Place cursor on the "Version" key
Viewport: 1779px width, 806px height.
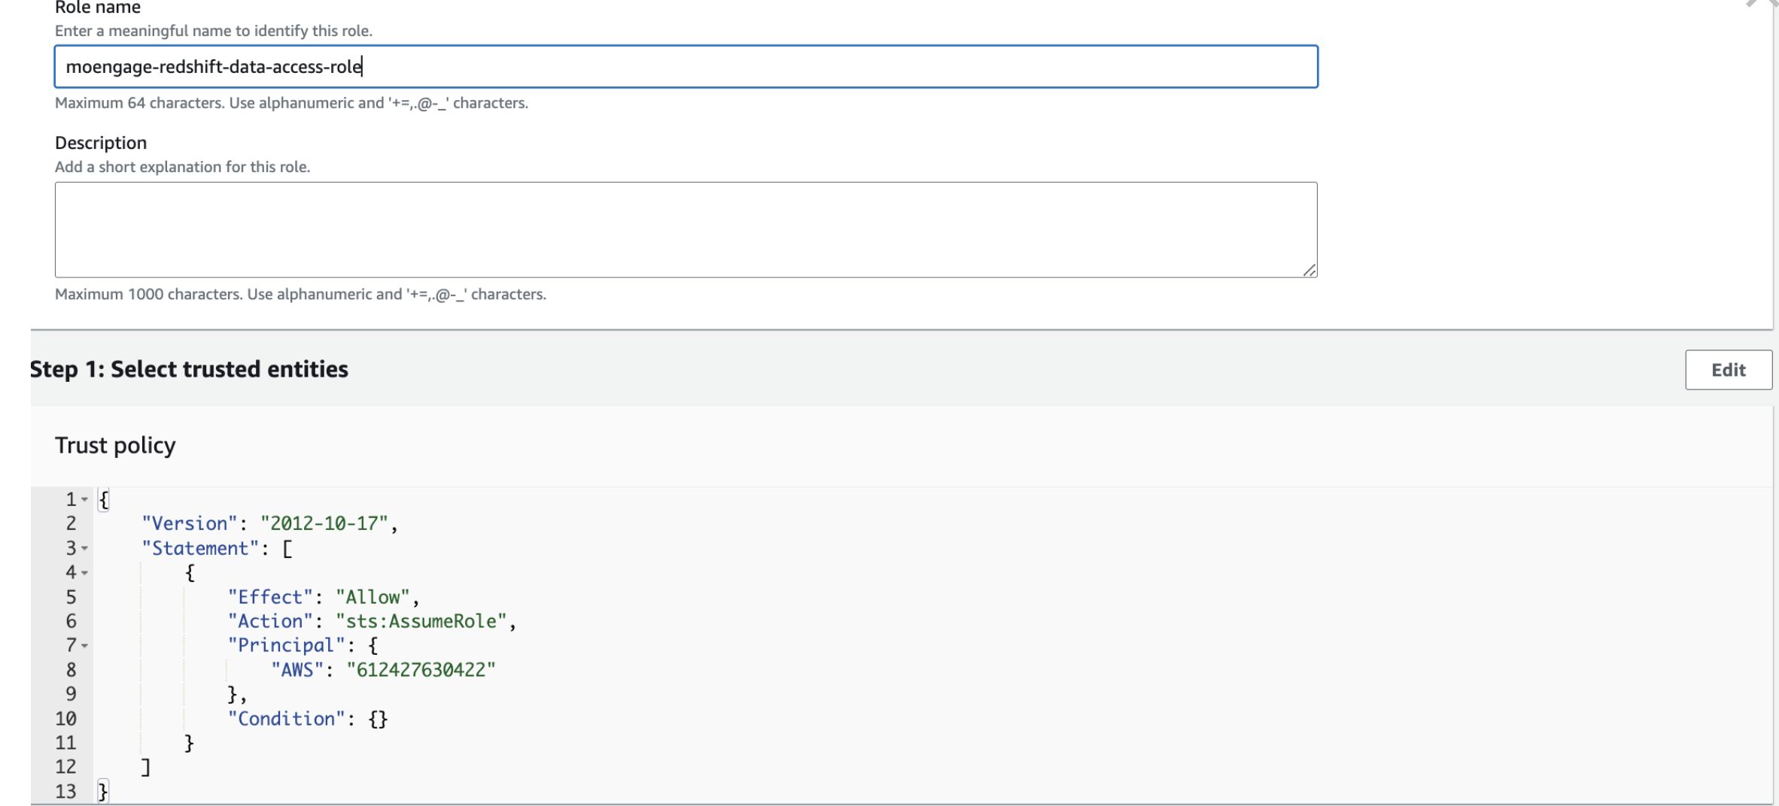[189, 524]
